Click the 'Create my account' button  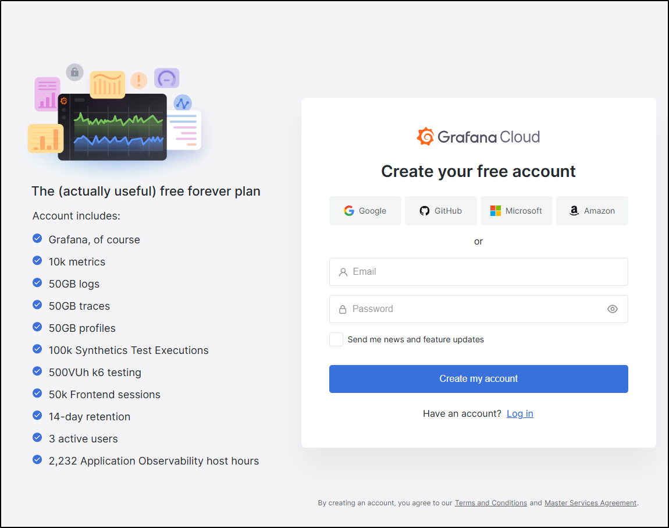coord(478,379)
